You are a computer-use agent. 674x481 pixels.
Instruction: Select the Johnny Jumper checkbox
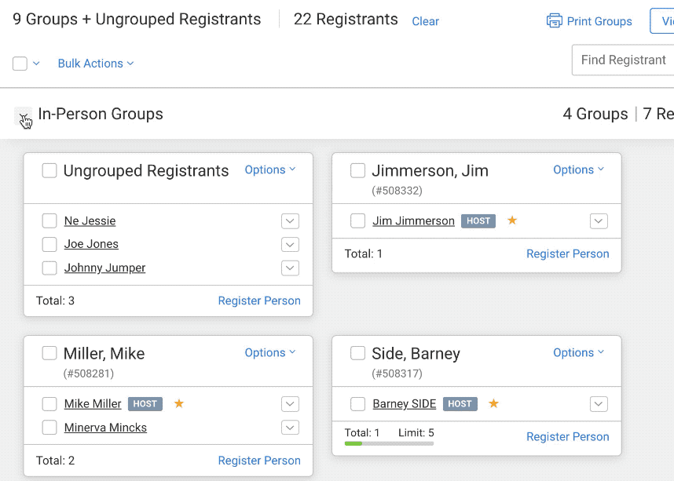point(49,268)
